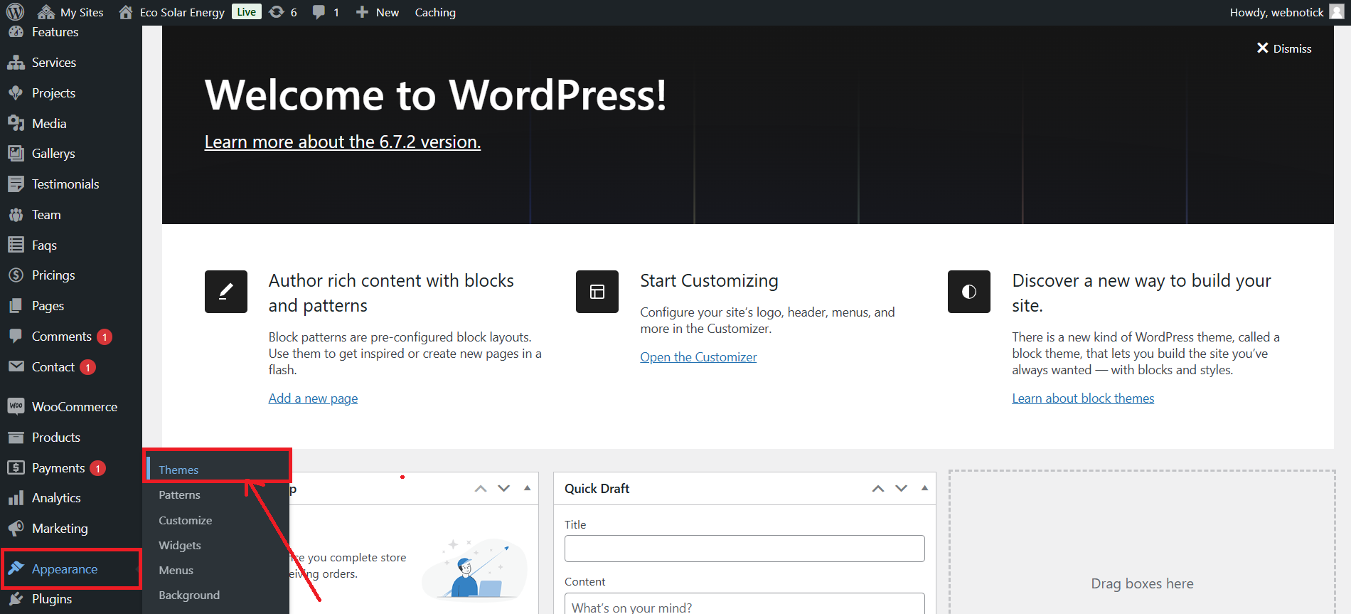Open the updates icon showing 6
The image size is (1351, 614).
pyautogui.click(x=277, y=12)
